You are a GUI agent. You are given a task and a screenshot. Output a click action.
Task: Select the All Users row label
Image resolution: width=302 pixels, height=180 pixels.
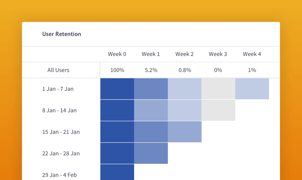(x=58, y=70)
